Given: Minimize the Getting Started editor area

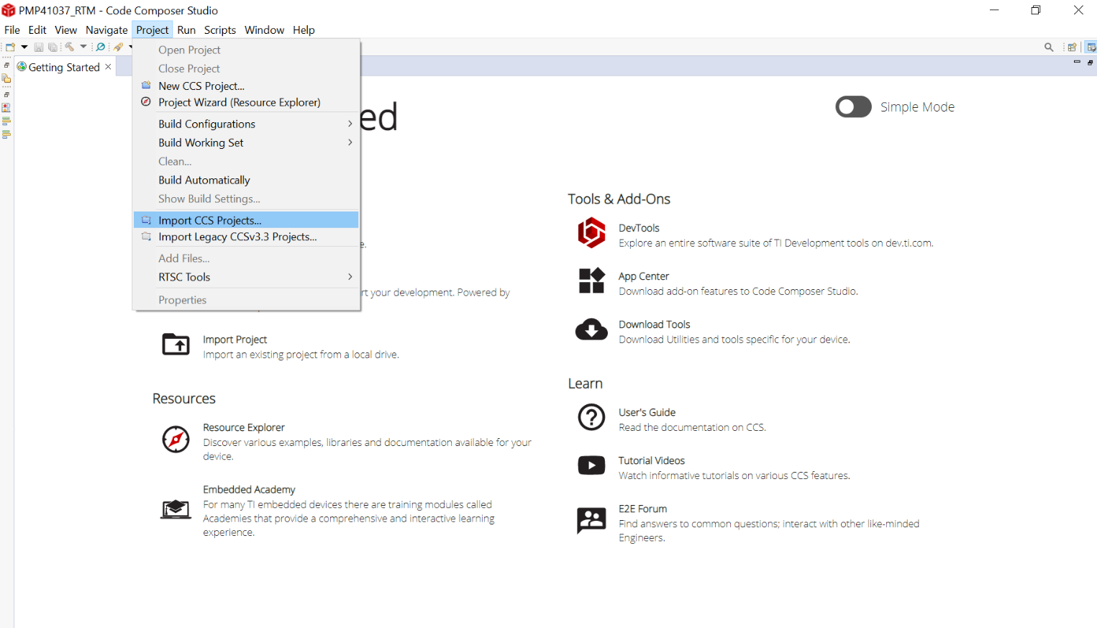Looking at the screenshot, I should 1077,62.
